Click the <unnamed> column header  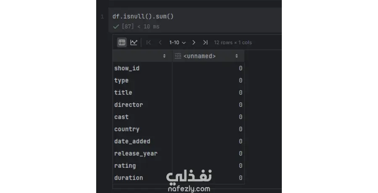(199, 56)
